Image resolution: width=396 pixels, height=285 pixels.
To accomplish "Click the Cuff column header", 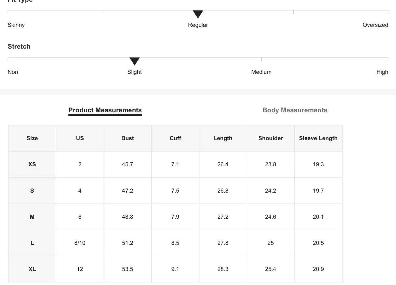I will 175,138.
